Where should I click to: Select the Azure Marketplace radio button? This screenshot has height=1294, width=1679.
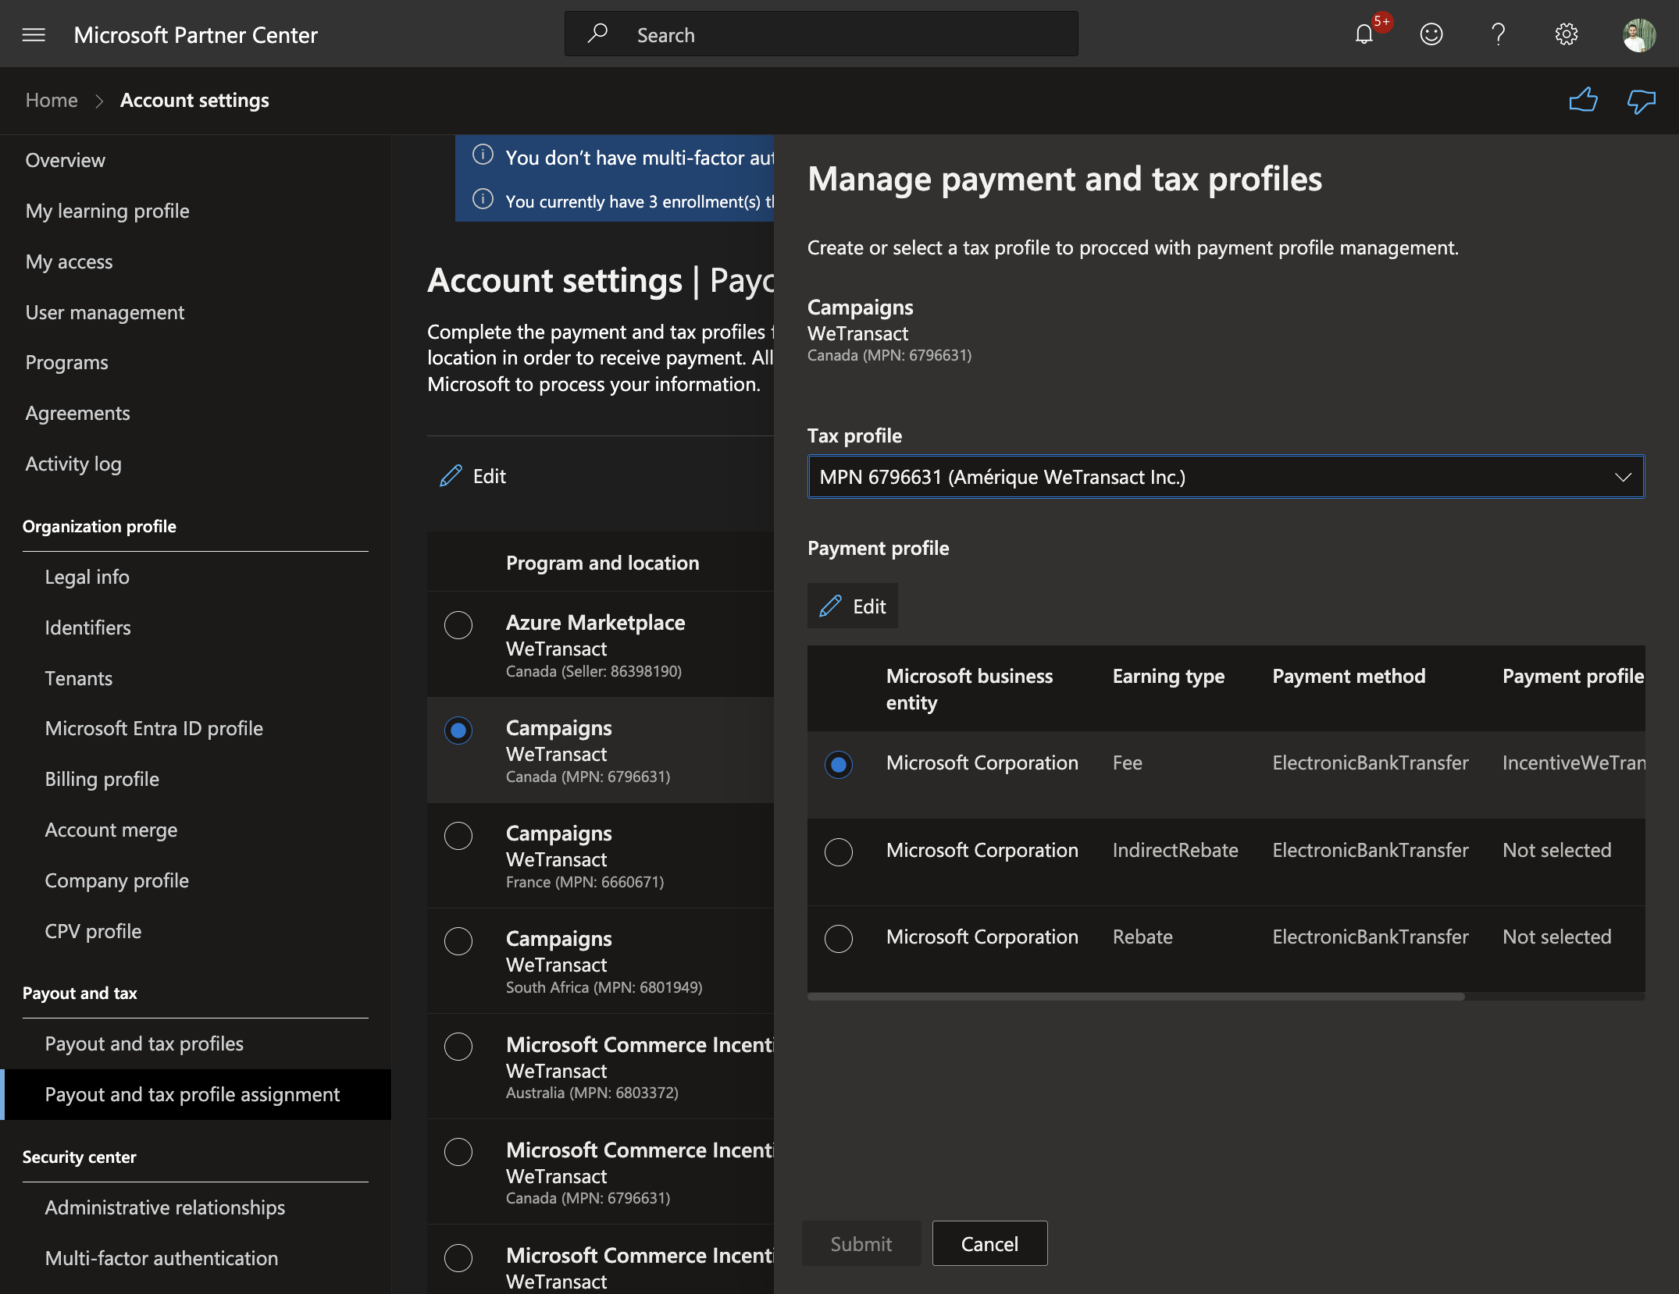click(458, 625)
